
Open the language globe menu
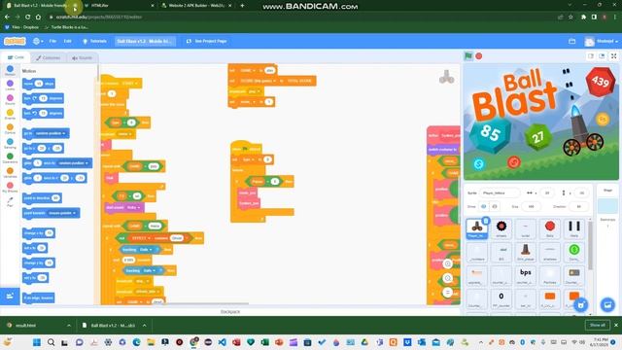(38, 41)
